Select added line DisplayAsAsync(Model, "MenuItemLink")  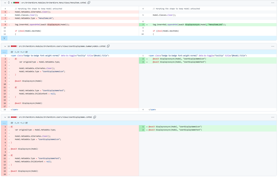pyautogui.click(x=189, y=25)
